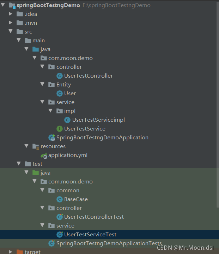The image size is (219, 254).
Task: Click the project tree vertical scrollbar
Action: tap(218, 105)
